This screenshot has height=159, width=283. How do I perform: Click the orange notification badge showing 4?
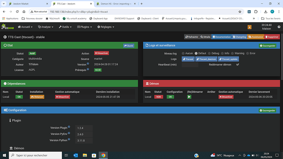pyautogui.click(x=249, y=27)
